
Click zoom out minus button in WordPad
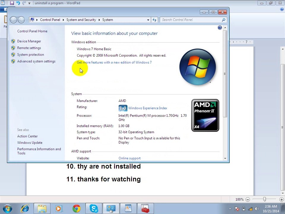[x=248, y=199]
